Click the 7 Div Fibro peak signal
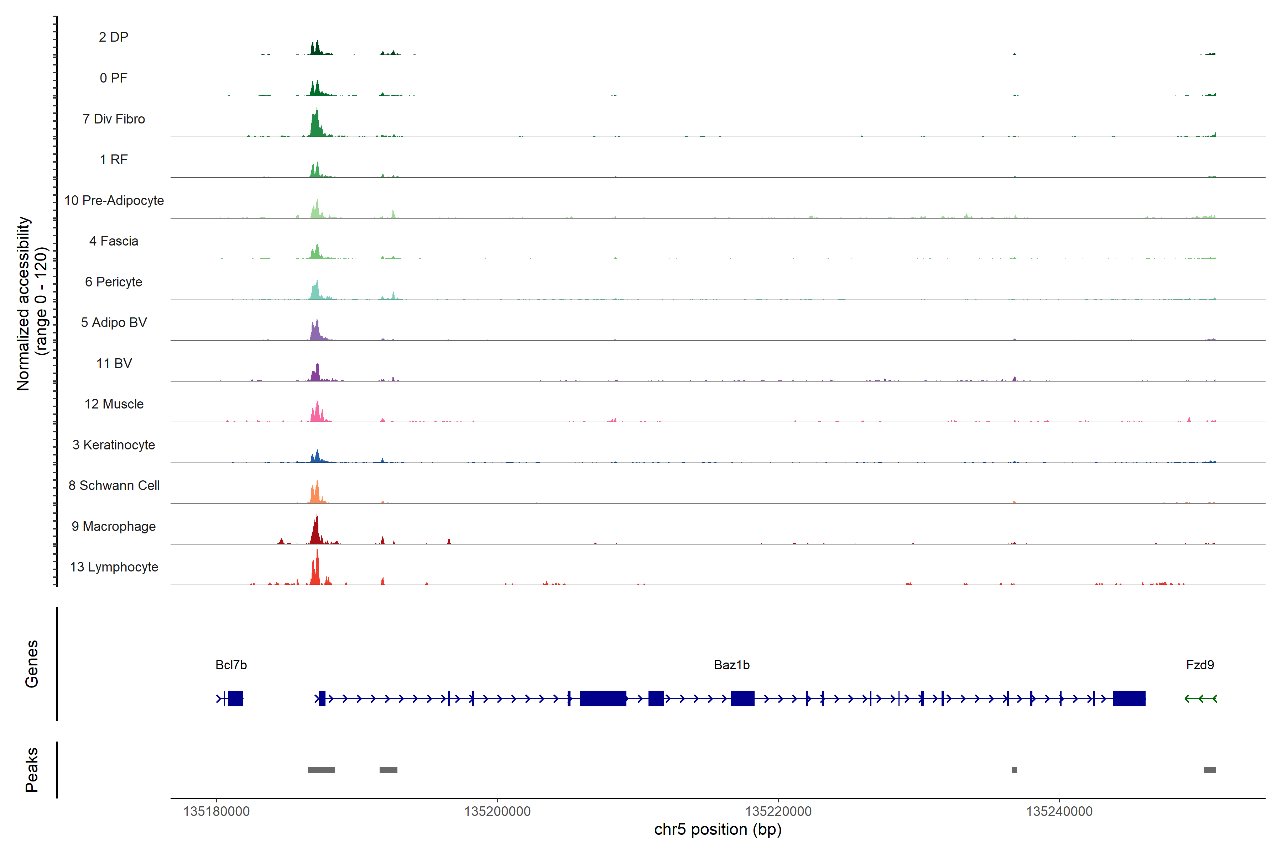Viewport: 1282px width, 854px height. point(316,126)
